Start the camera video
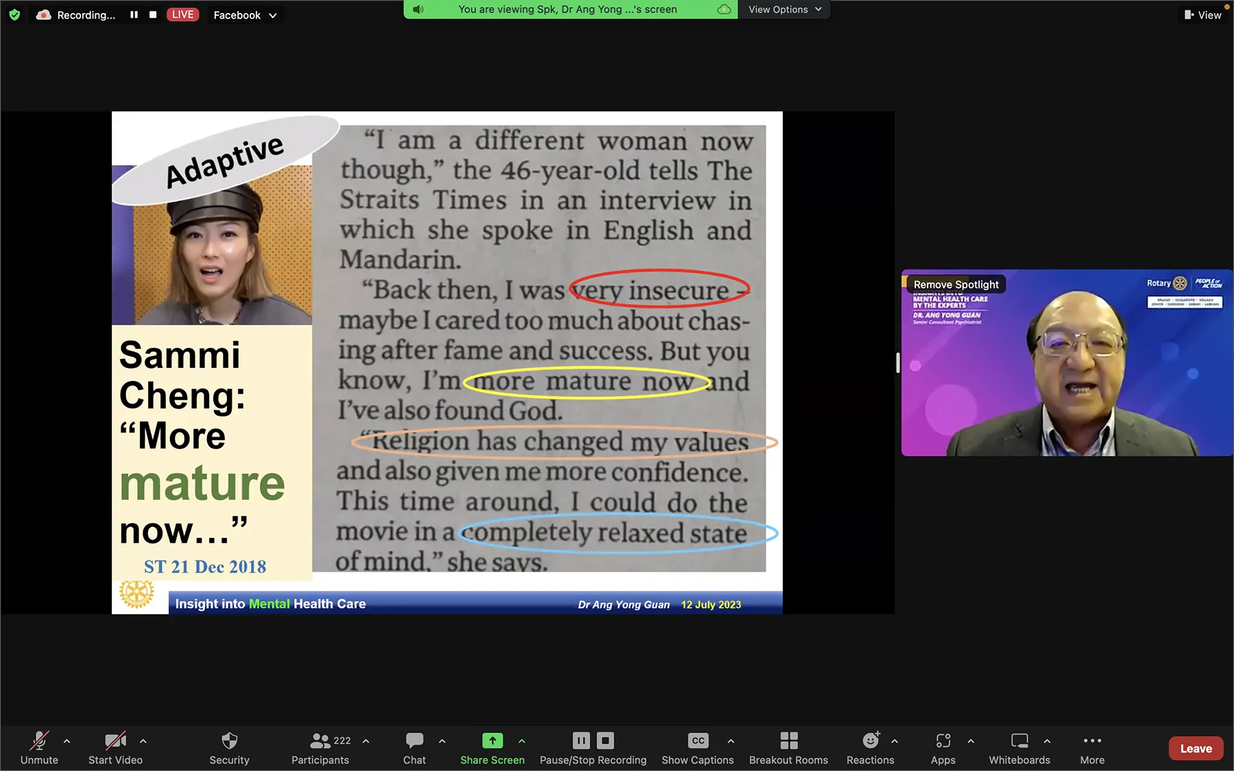 [115, 748]
